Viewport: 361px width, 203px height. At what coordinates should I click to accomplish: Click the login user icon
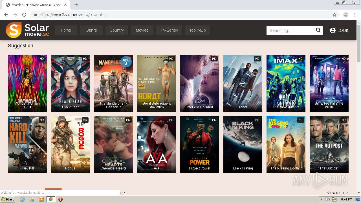[333, 30]
